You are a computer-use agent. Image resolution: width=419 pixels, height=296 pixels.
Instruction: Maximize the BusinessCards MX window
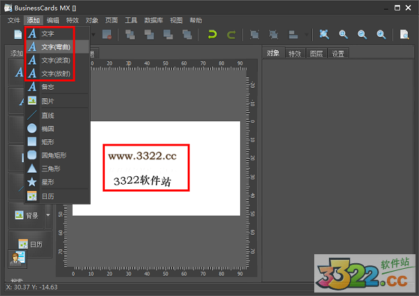point(397,8)
